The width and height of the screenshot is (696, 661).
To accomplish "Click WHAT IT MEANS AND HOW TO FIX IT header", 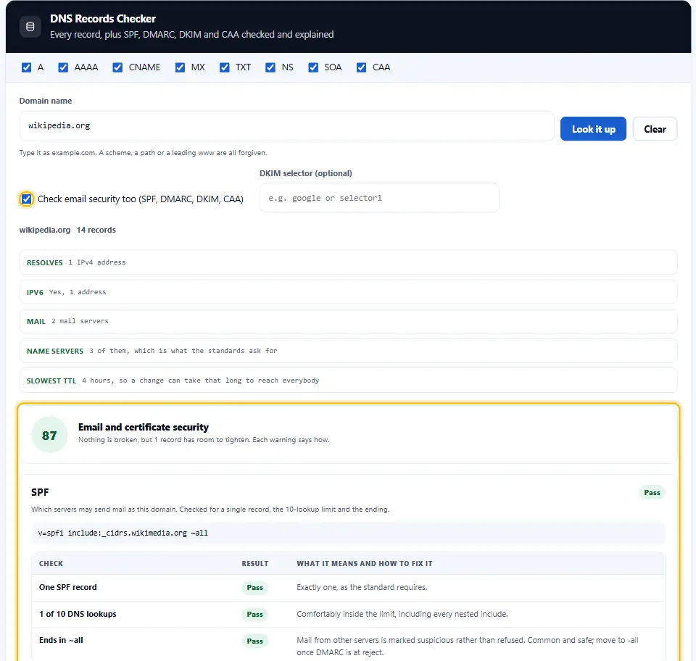I will tap(365, 563).
